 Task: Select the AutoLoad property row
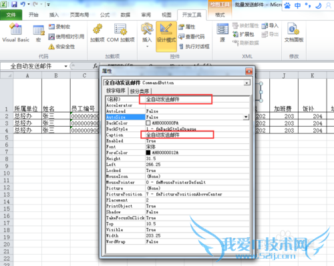[x=178, y=111]
